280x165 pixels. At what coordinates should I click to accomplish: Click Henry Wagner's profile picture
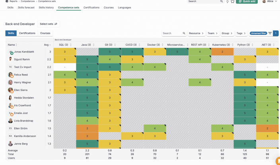point(10,82)
